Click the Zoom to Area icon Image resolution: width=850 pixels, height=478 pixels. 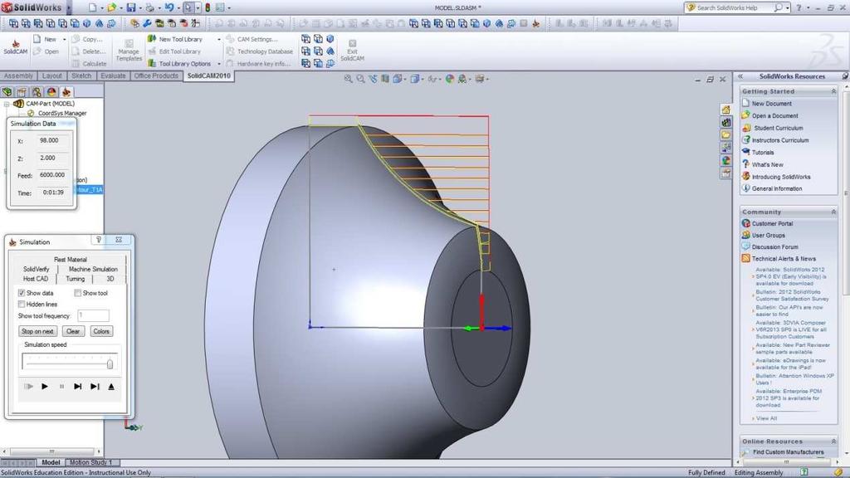(360, 79)
